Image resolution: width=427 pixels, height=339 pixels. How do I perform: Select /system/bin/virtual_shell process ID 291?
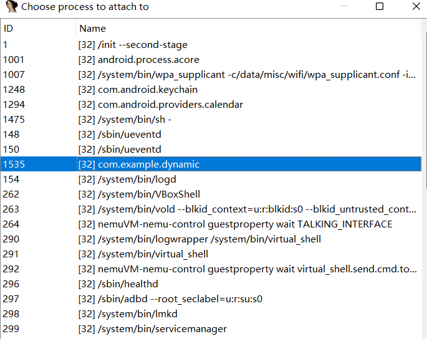point(211,254)
